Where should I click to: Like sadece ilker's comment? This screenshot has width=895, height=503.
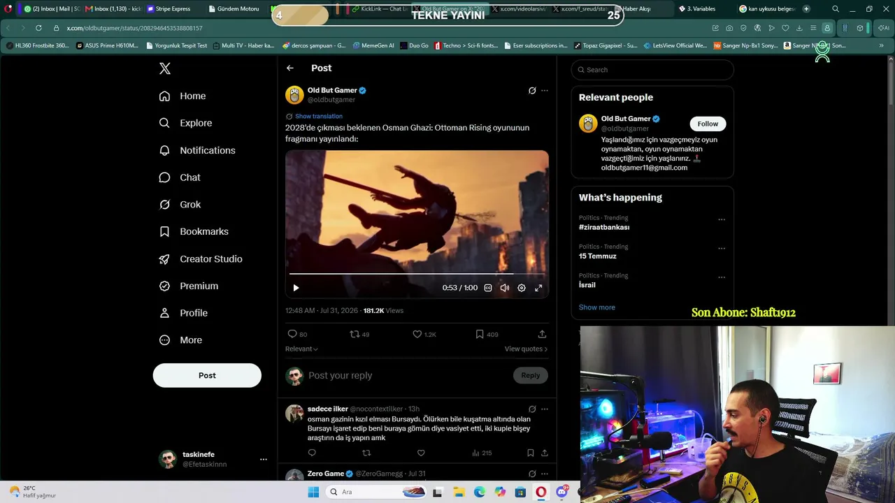(x=421, y=453)
